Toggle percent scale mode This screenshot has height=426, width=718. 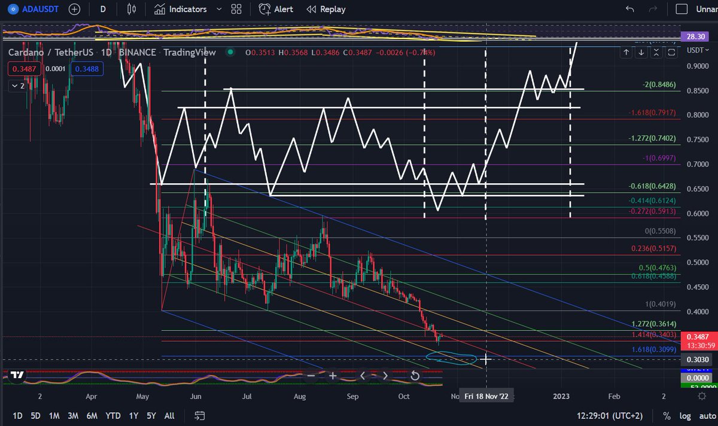667,415
